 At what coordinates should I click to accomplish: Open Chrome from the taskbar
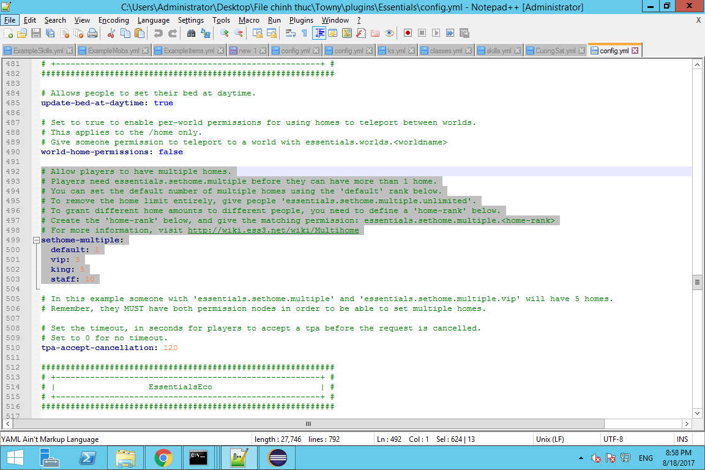click(163, 457)
